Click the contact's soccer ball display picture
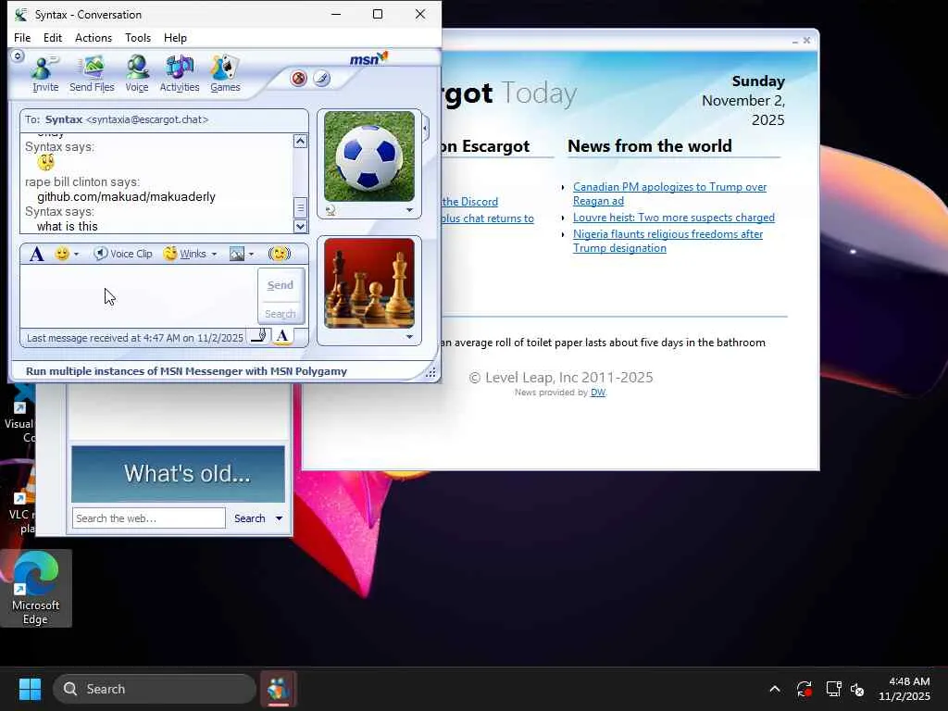This screenshot has width=948, height=711. 369,156
